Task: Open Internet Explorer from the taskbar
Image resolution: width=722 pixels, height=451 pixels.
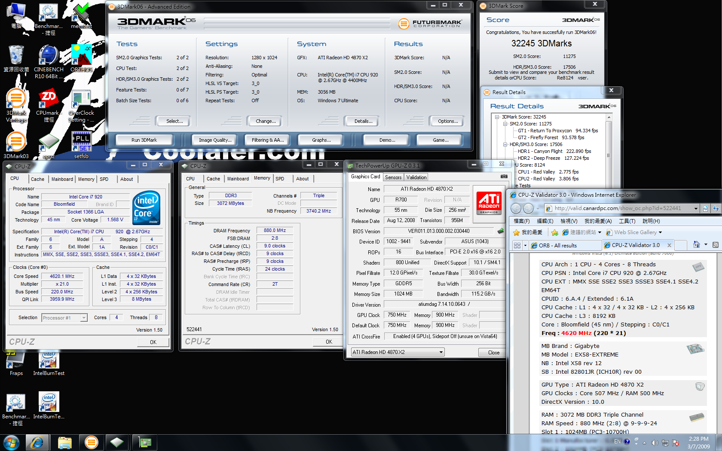Action: pyautogui.click(x=37, y=442)
